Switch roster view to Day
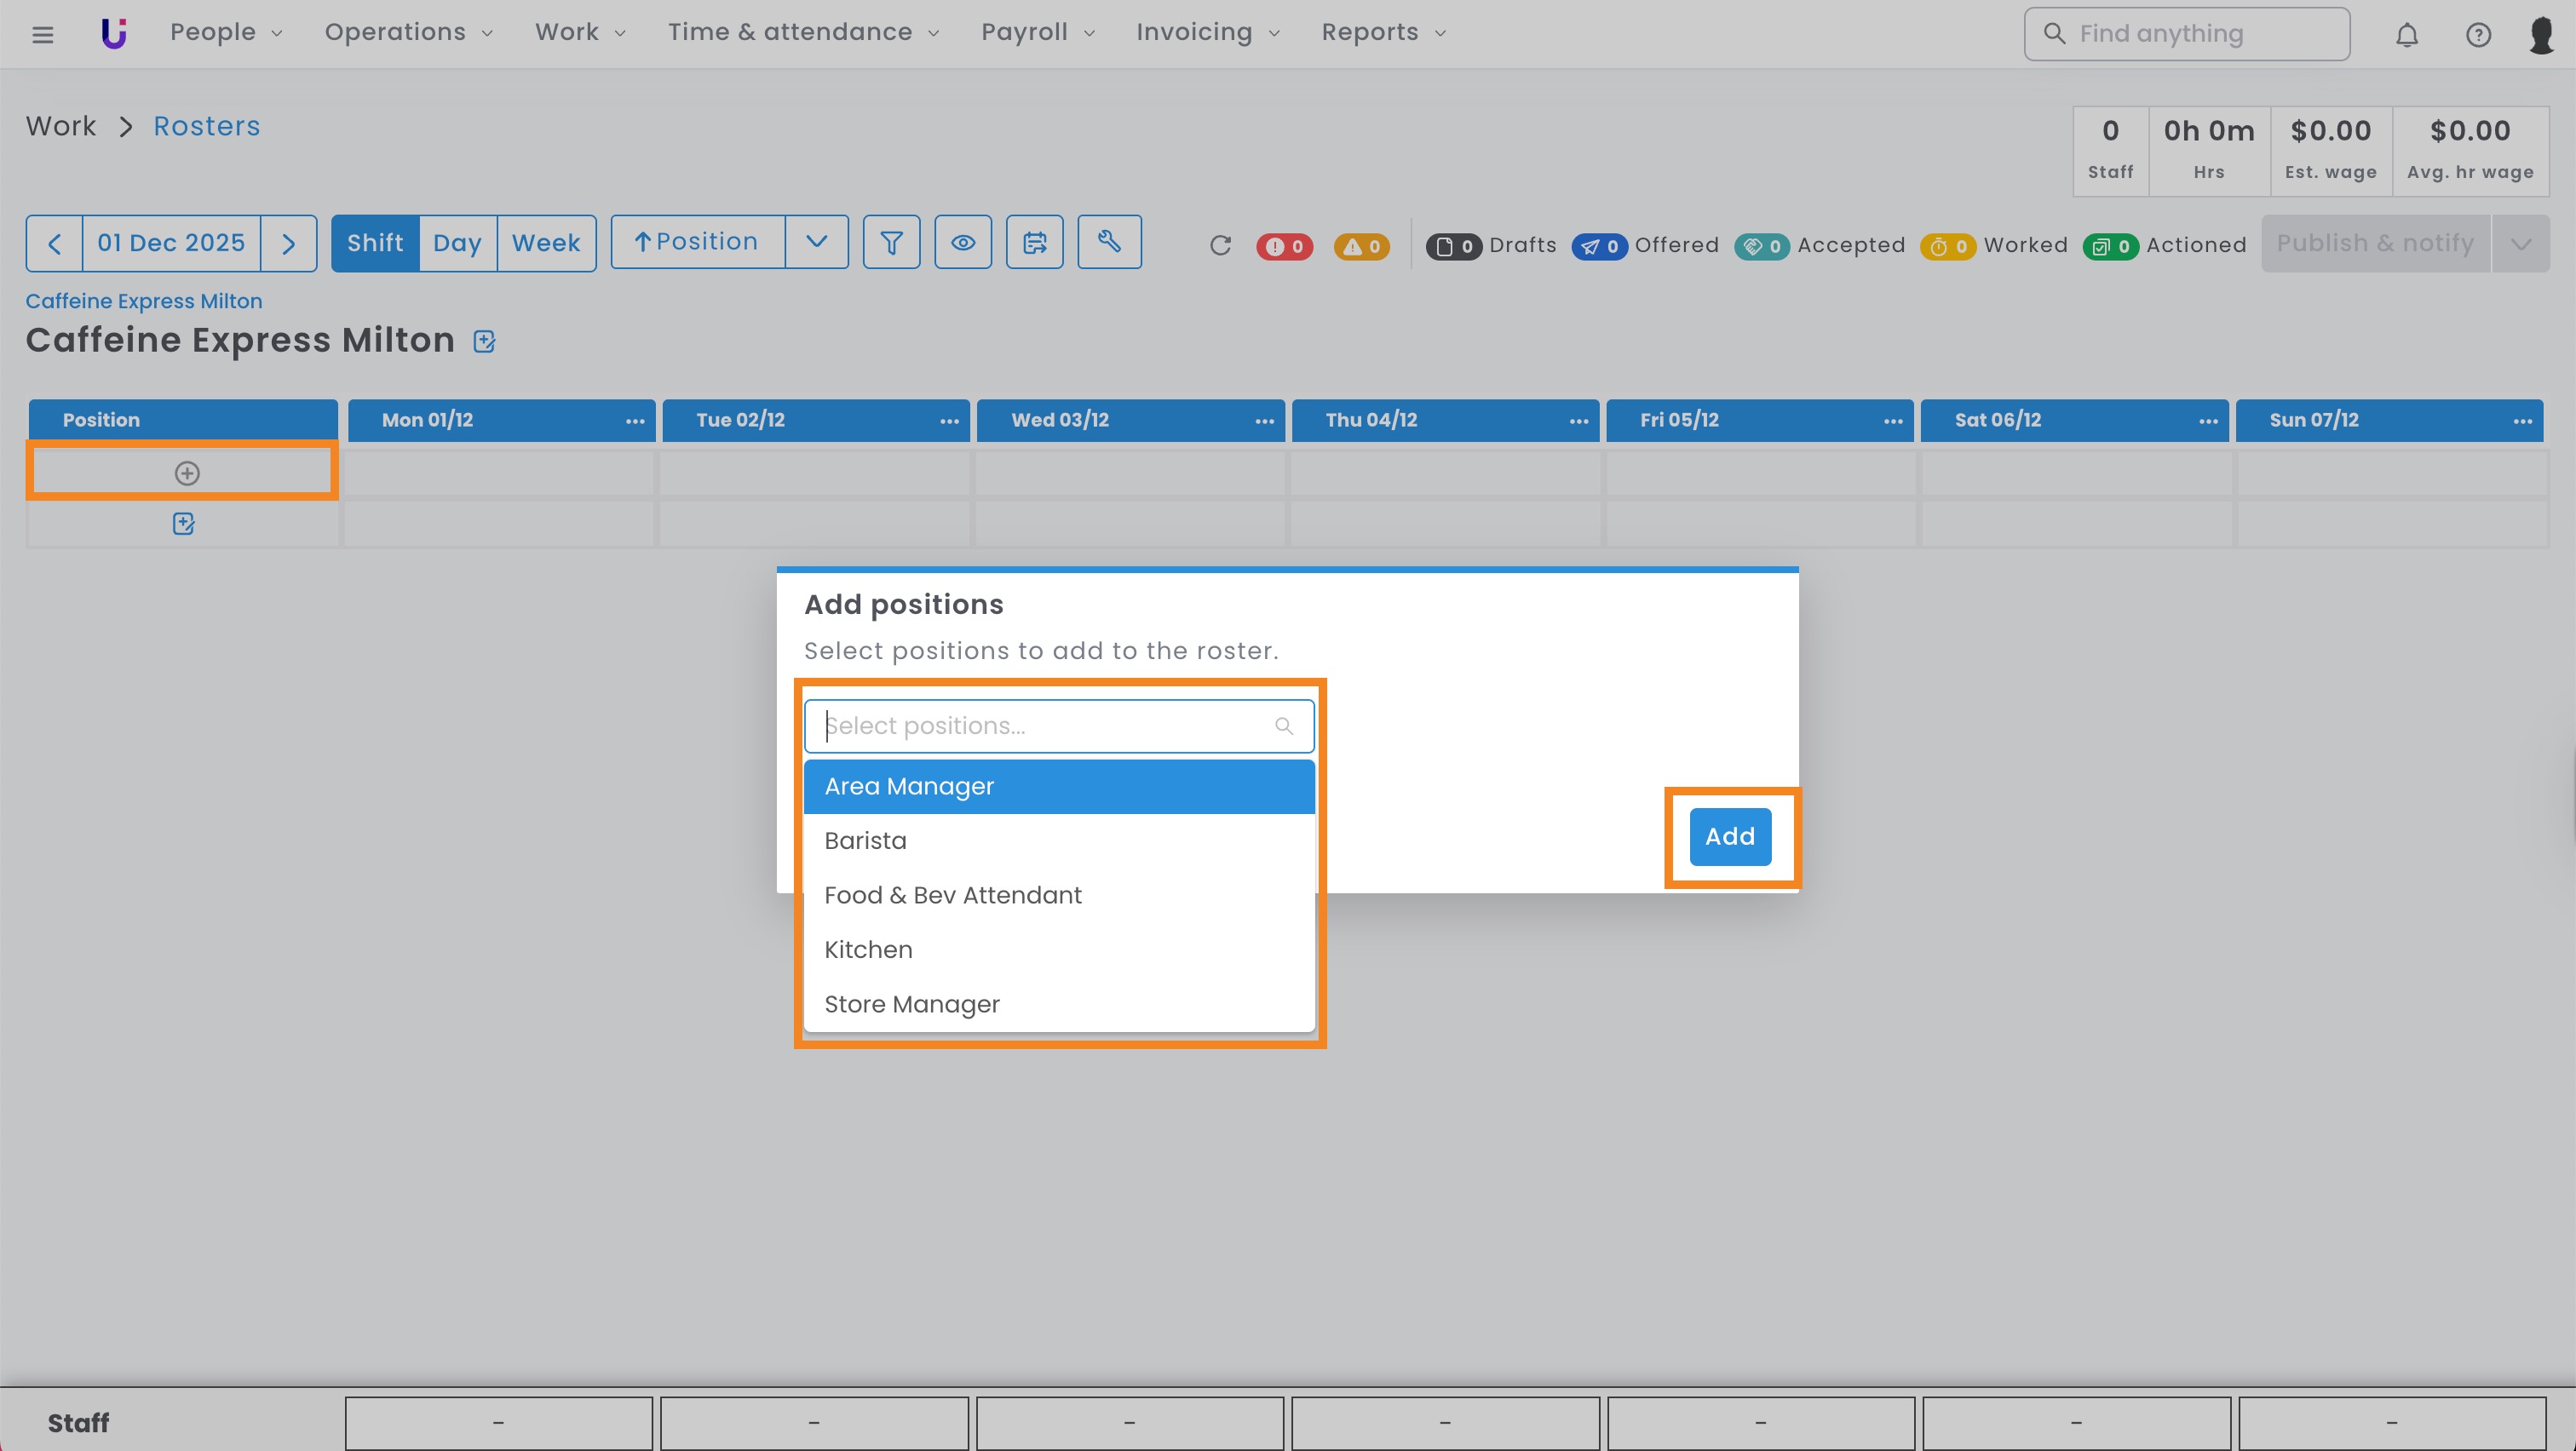The image size is (2576, 1451). coord(457,243)
